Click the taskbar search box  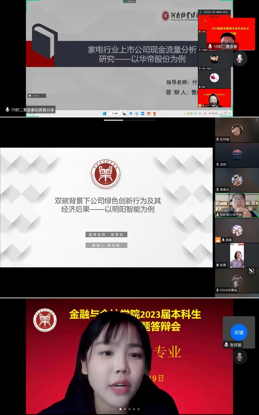coord(115,114)
